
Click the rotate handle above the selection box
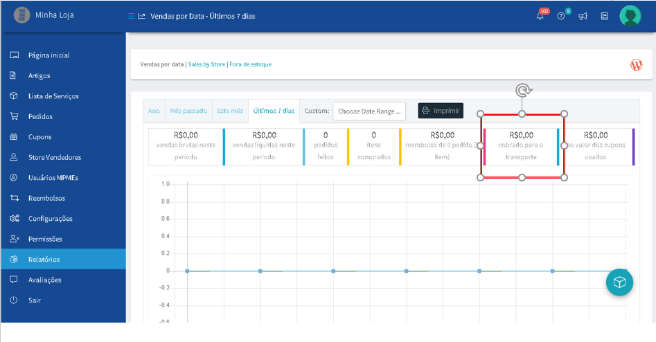(523, 90)
